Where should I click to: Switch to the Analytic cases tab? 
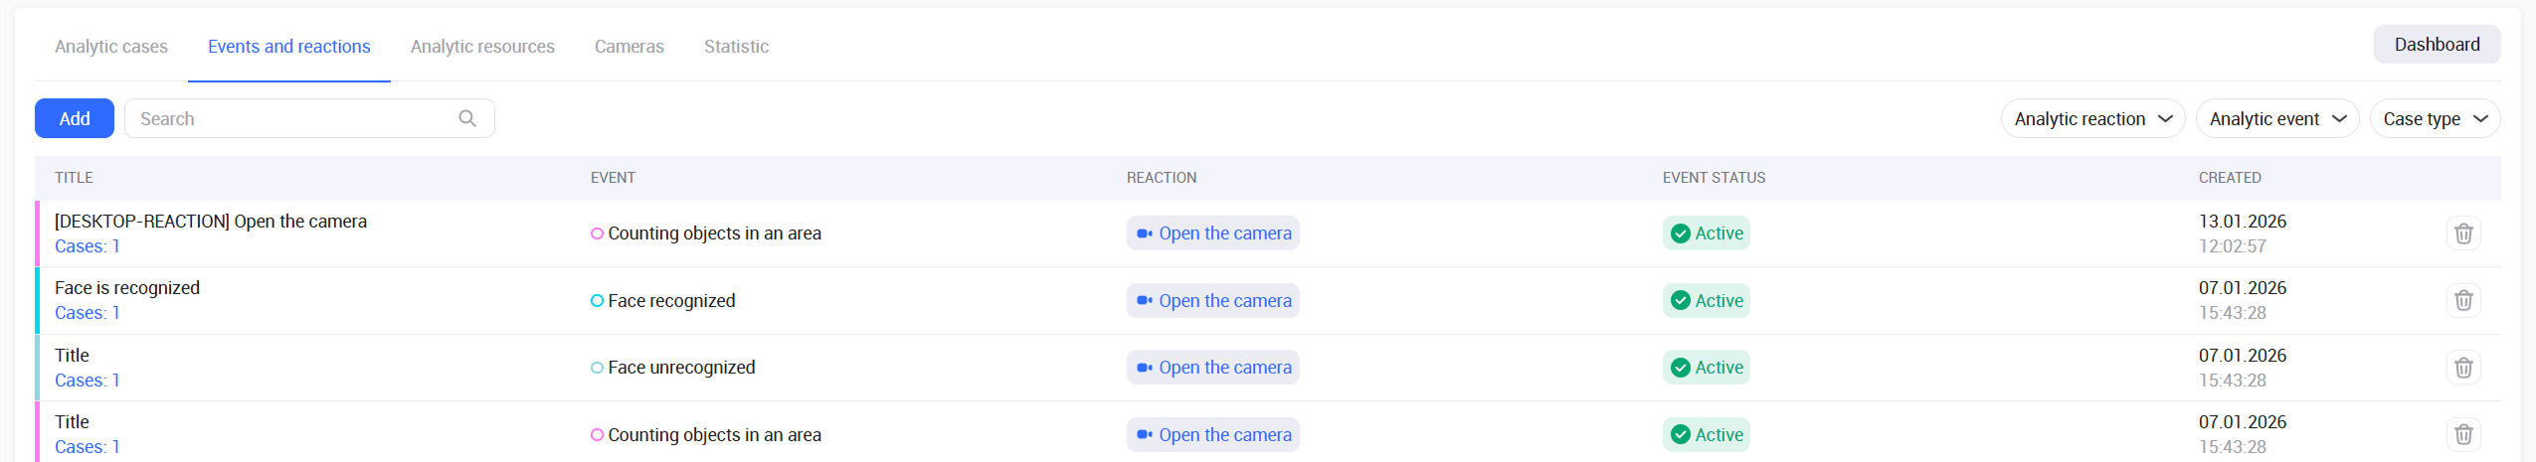click(x=111, y=47)
